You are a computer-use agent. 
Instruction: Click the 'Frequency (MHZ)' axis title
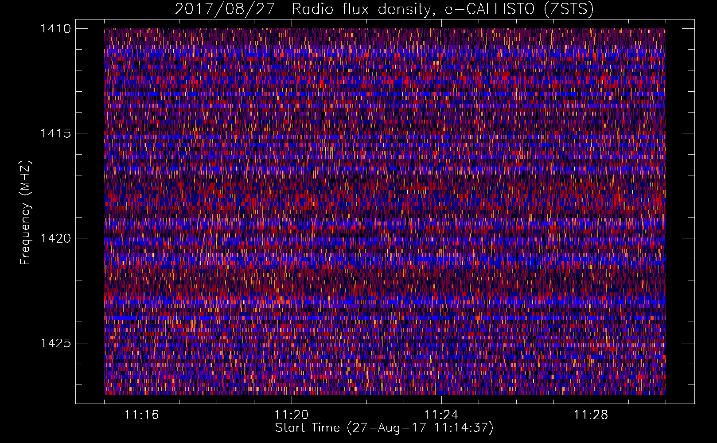pyautogui.click(x=26, y=213)
